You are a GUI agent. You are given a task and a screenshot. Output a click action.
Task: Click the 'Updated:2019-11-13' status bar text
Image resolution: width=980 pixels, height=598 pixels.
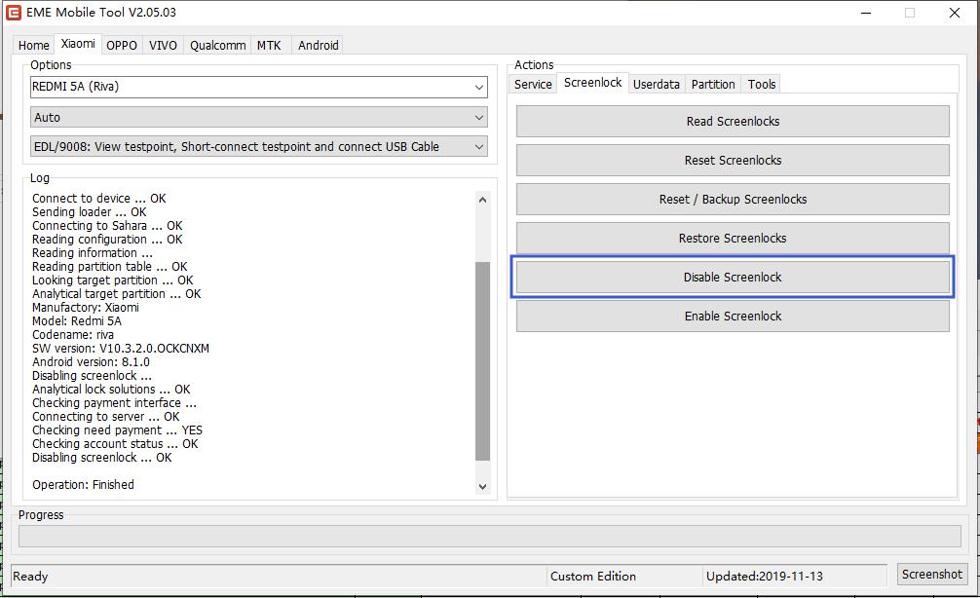point(765,577)
